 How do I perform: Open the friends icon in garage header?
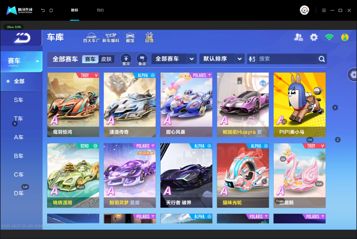point(298,37)
